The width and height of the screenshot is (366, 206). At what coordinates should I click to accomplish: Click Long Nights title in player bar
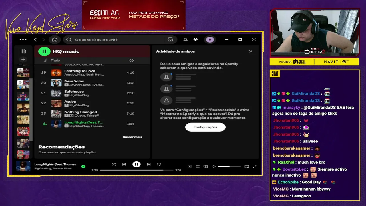click(55, 164)
